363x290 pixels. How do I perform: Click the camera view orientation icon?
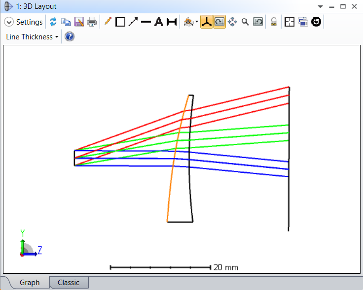pyautogui.click(x=189, y=22)
